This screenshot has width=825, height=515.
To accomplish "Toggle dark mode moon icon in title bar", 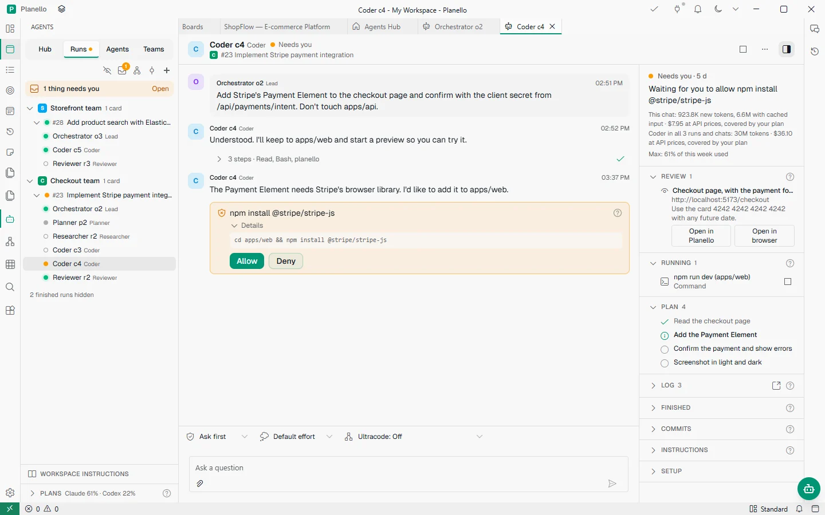I will 718,9.
